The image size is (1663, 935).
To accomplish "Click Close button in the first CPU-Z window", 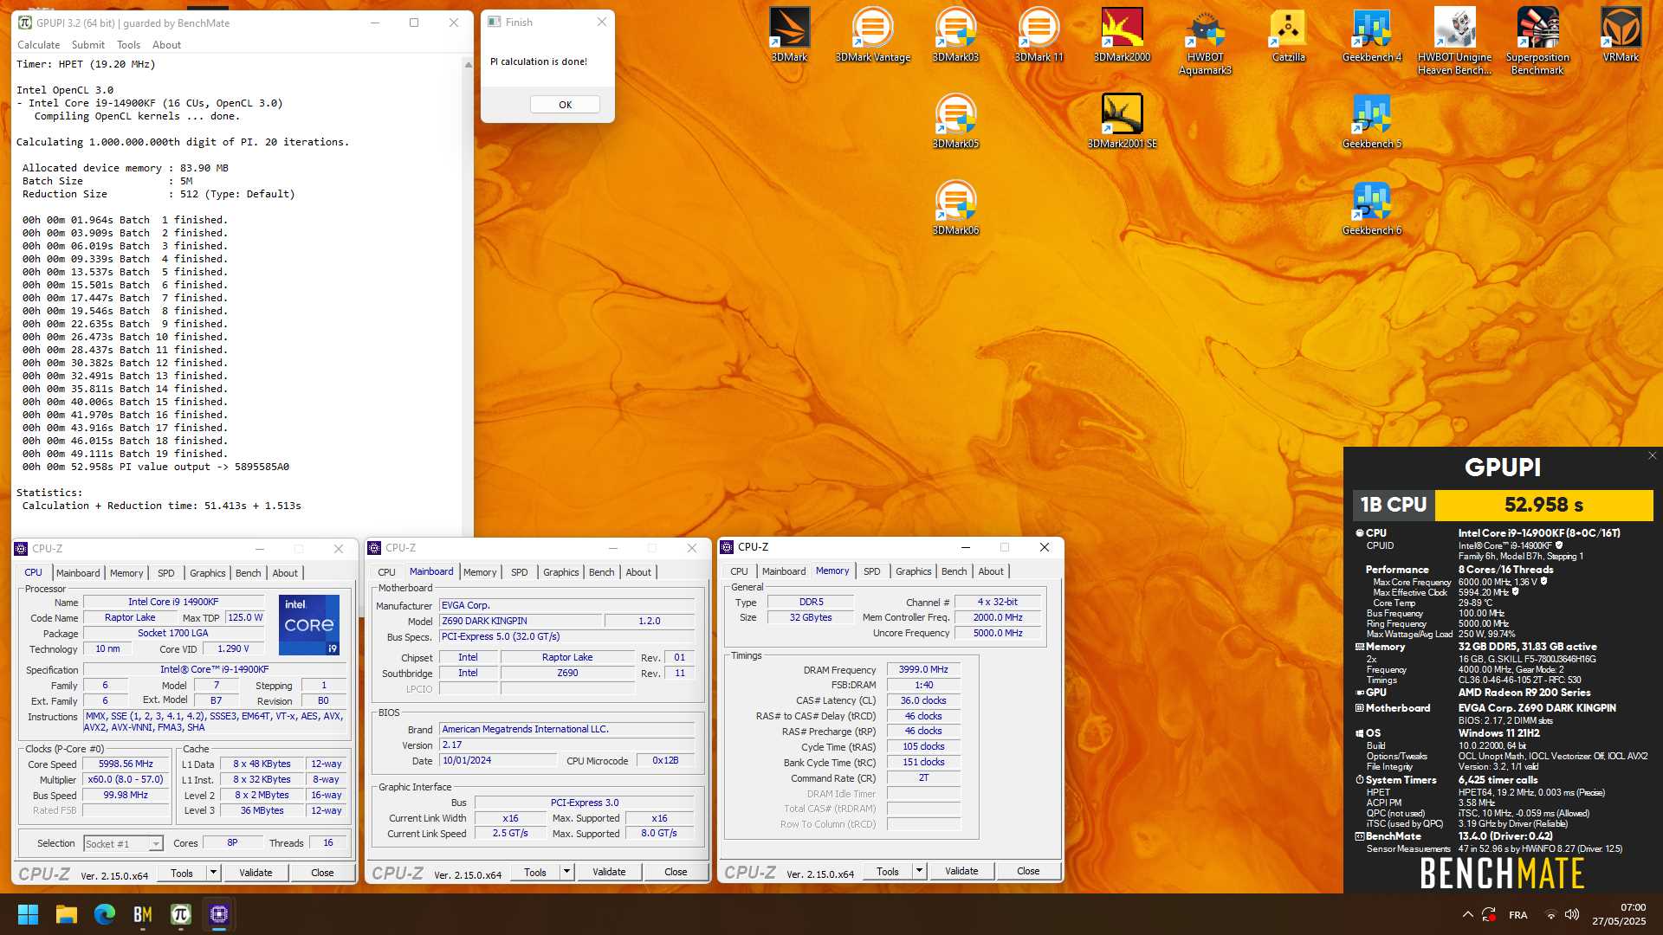I will 322,873.
